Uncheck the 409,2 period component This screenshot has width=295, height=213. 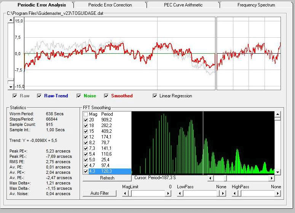(86, 131)
